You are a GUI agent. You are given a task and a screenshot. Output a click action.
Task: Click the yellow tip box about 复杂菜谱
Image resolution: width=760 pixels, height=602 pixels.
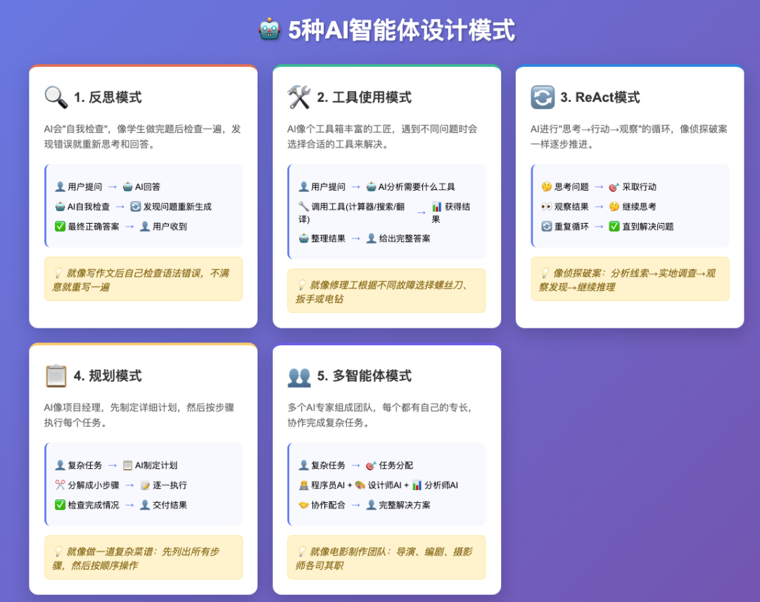pos(144,558)
